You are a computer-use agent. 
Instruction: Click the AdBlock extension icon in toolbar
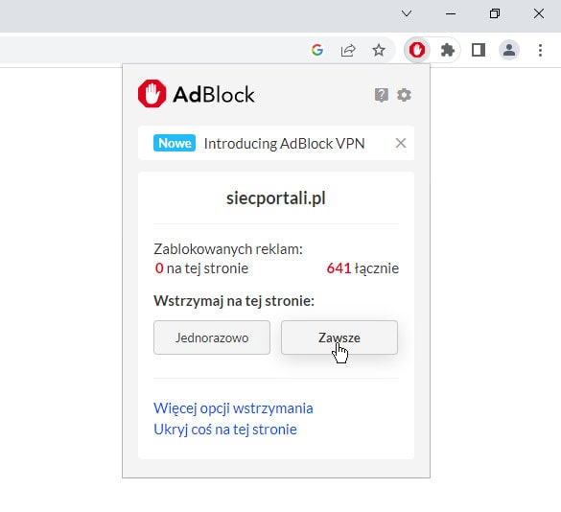(x=417, y=50)
